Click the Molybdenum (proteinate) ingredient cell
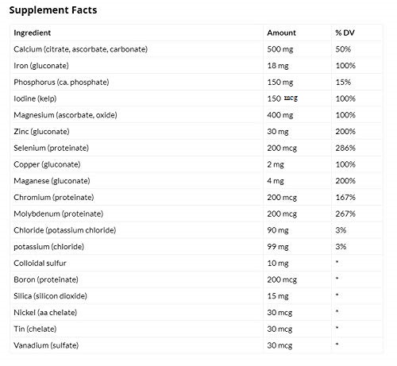The image size is (397, 366). 137,214
